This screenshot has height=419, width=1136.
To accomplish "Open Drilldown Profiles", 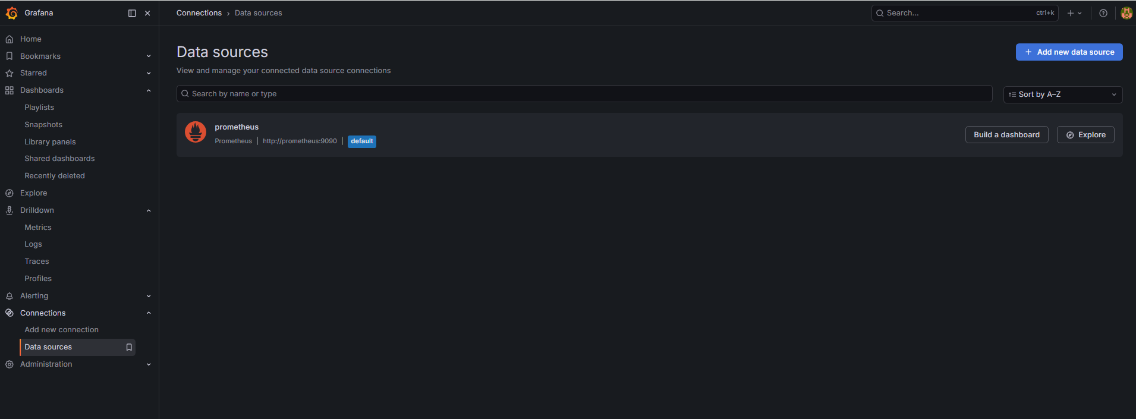I will (x=38, y=279).
